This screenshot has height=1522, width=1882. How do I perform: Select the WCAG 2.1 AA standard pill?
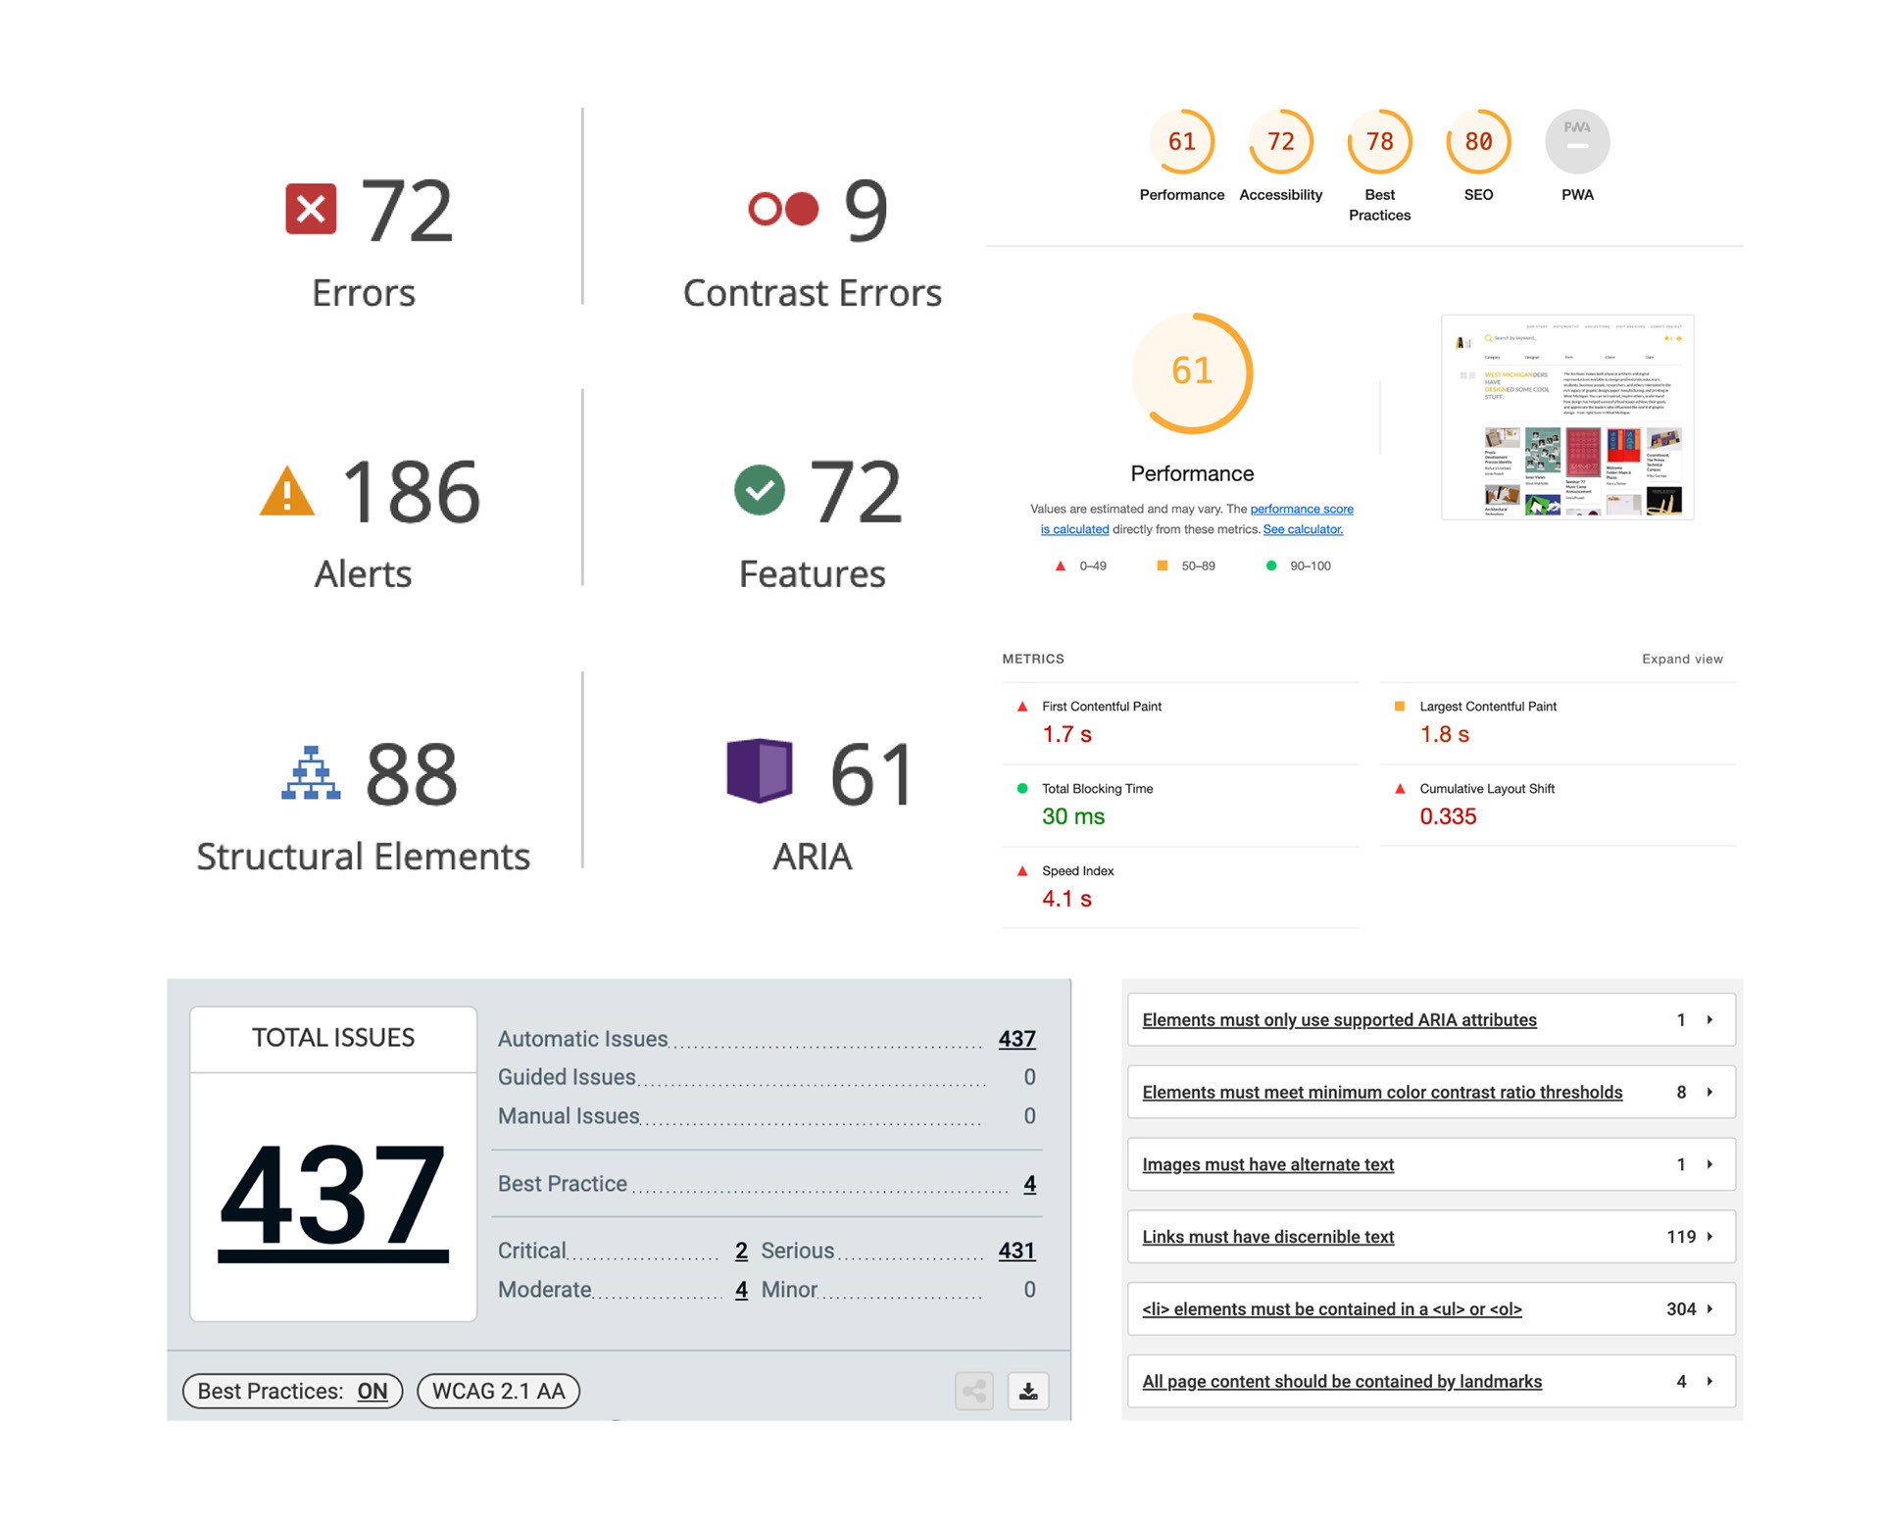498,1391
